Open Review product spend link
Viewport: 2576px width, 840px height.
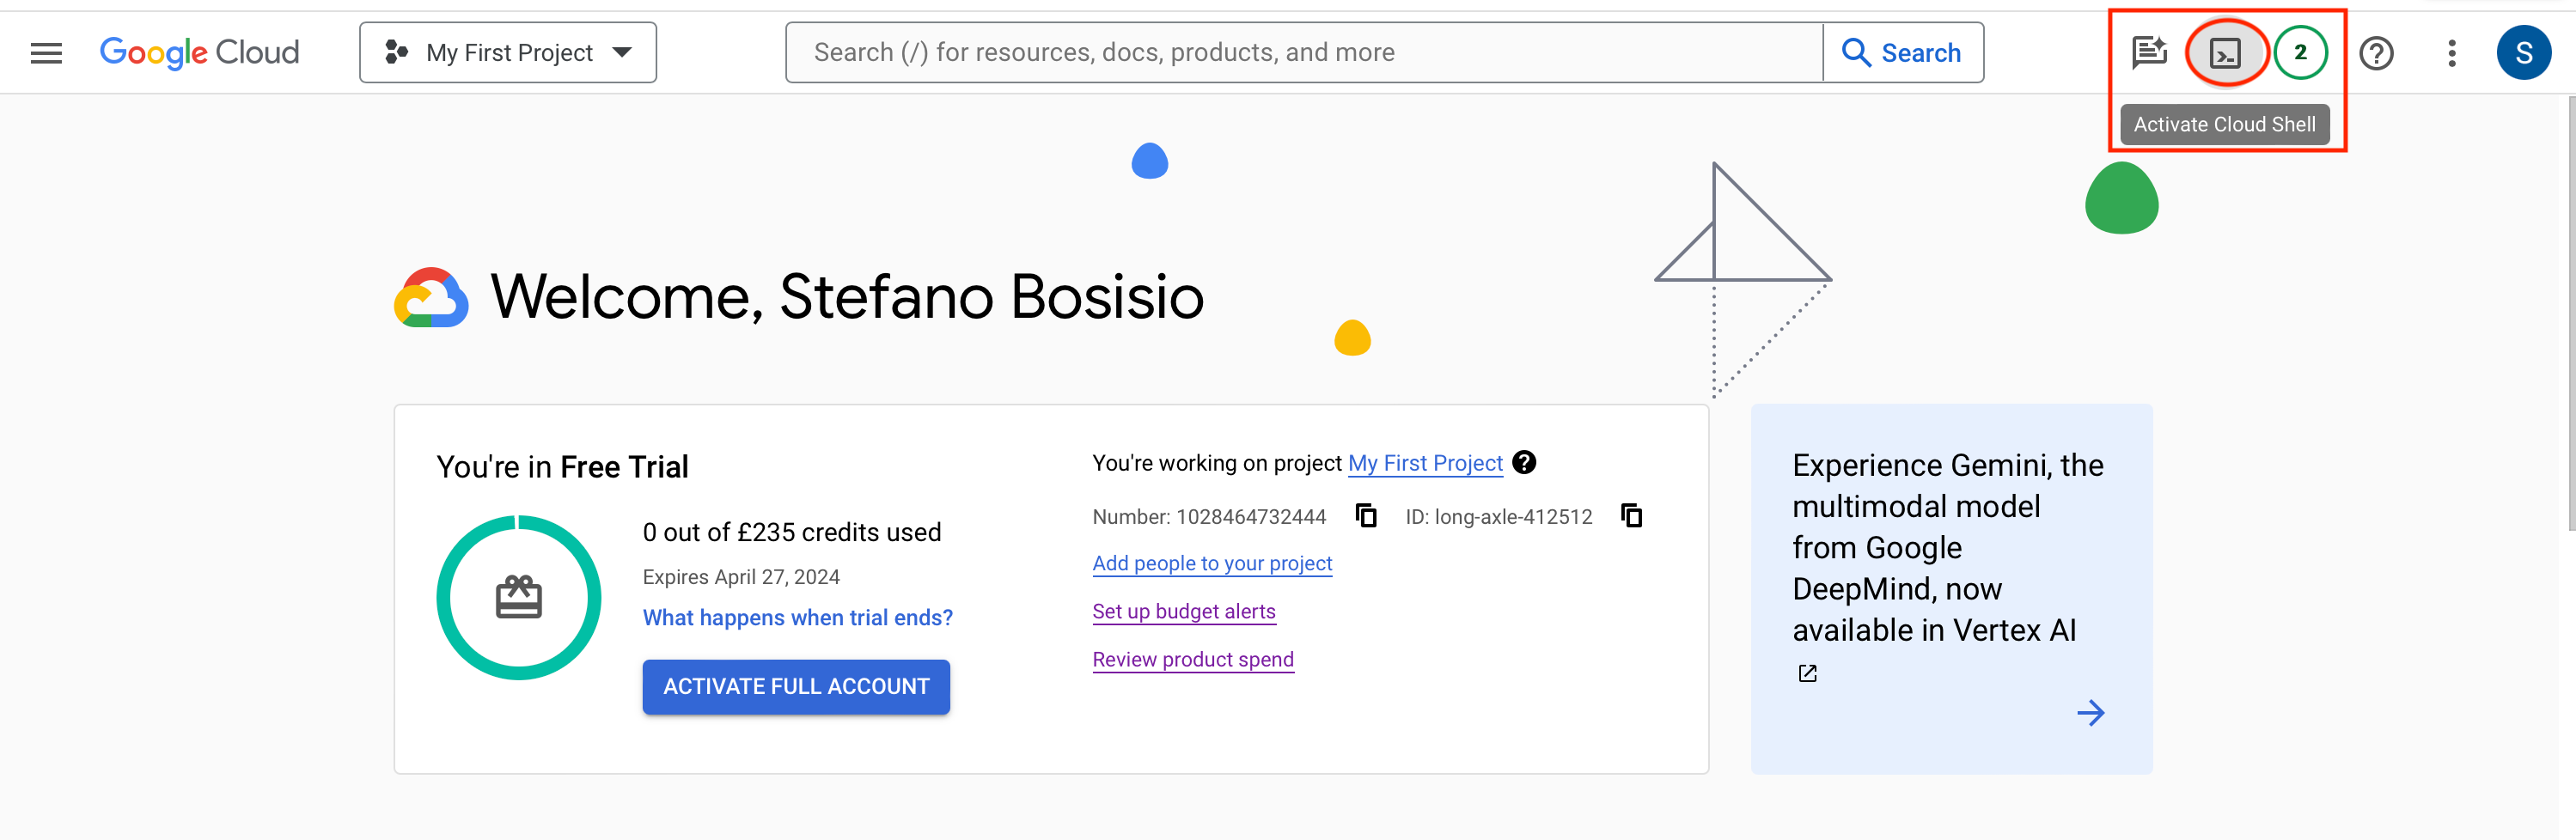coord(1193,660)
